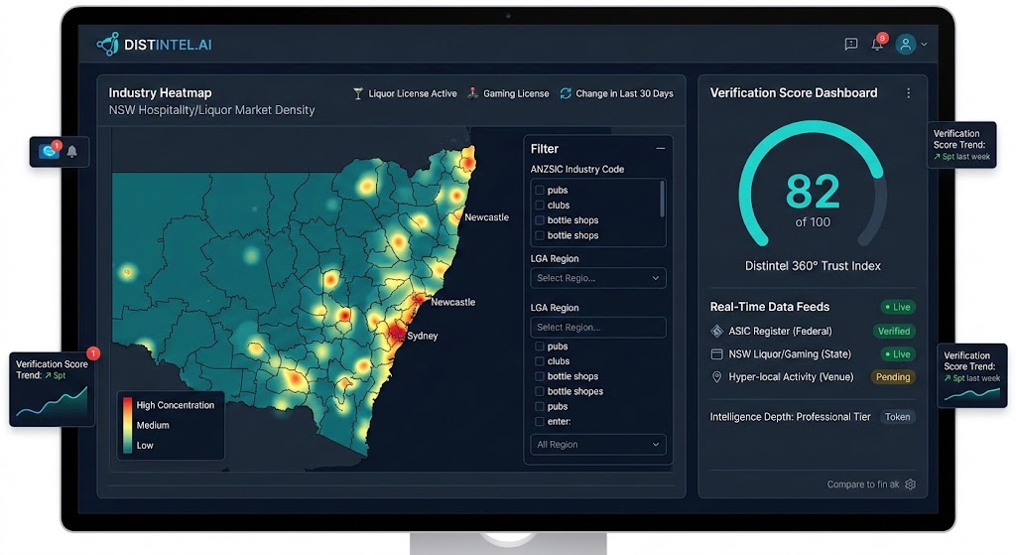Click the Hyper-local Activity (Venue) feed row
1016x555 pixels.
pyautogui.click(x=813, y=377)
